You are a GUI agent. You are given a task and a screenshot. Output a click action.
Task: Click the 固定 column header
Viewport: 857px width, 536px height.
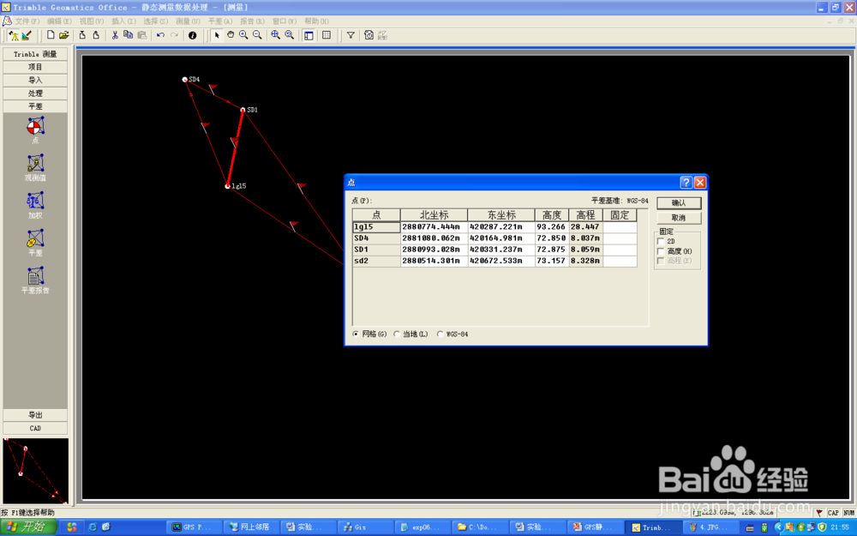pyautogui.click(x=620, y=215)
